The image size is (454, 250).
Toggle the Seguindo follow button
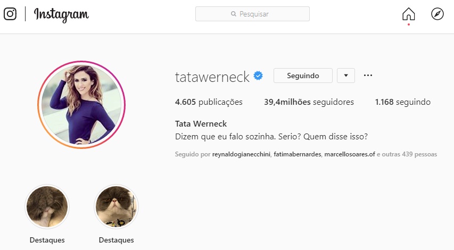[x=303, y=76]
